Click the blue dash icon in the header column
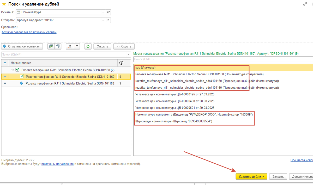313x185 pixels. click(5, 63)
